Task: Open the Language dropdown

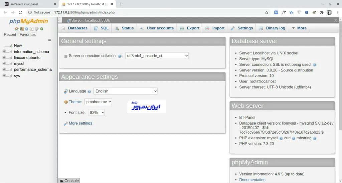Action: pos(125,91)
